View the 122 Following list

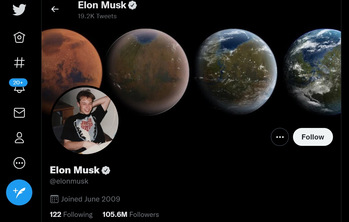[x=71, y=214]
